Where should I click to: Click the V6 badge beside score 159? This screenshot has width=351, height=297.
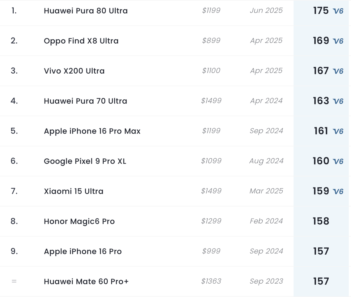click(x=338, y=191)
